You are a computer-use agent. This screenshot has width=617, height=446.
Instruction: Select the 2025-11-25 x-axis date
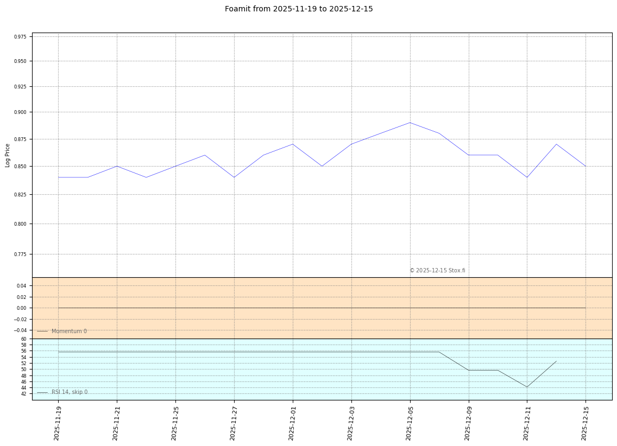(x=174, y=423)
